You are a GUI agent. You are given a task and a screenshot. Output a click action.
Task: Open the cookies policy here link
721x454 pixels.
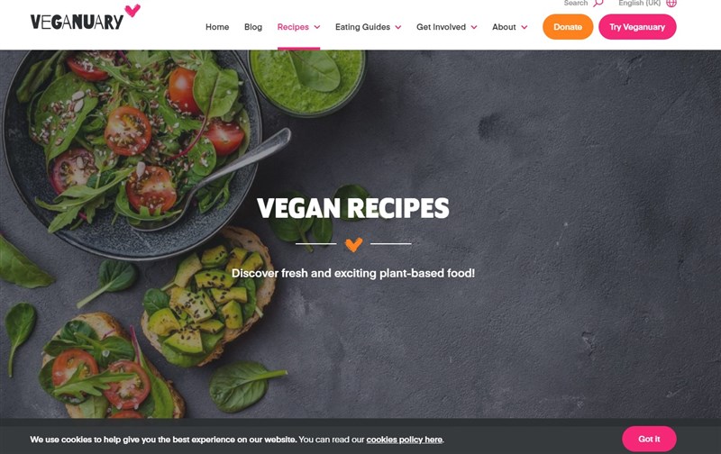pos(404,440)
